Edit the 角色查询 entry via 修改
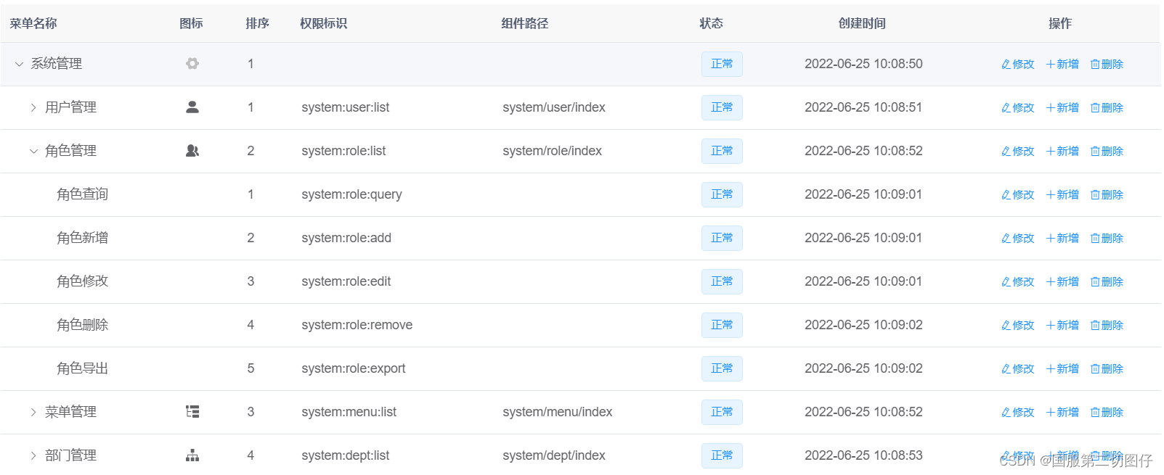This screenshot has height=475, width=1164. click(1018, 194)
